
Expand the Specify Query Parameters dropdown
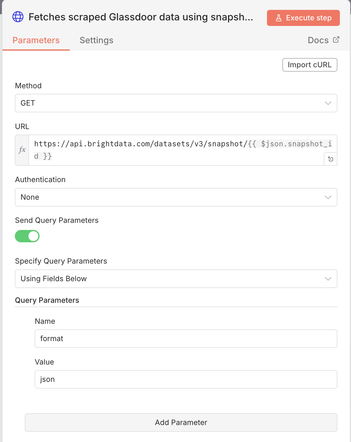176,279
